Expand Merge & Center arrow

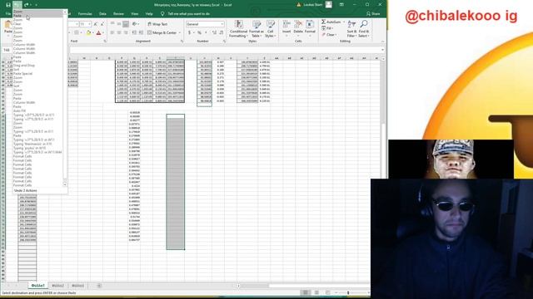coord(180,33)
